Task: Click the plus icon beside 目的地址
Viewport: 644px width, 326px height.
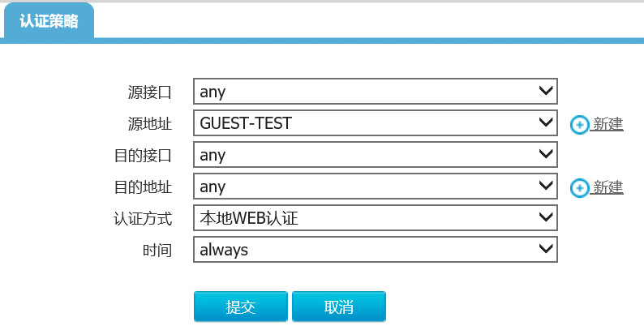Action: (580, 187)
